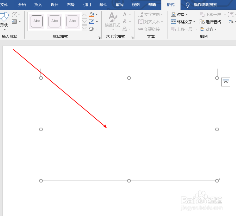The height and width of the screenshot is (216, 236).
Task: Open the 设计 ribbon tab
Action: tap(54, 5)
